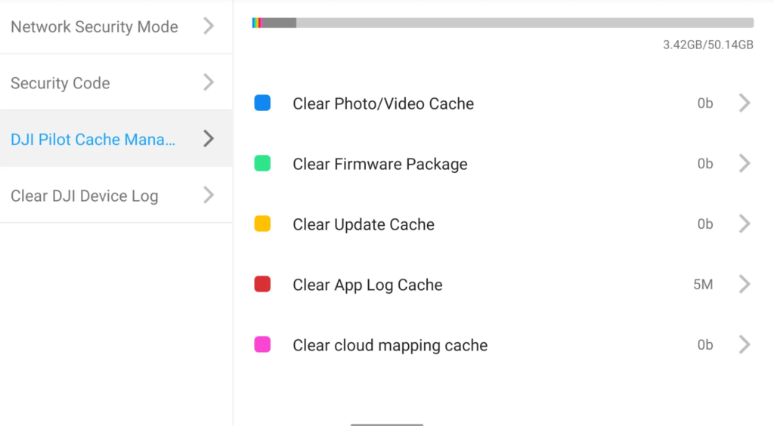
Task: Click the yellow Update Cache color square
Action: click(x=262, y=224)
